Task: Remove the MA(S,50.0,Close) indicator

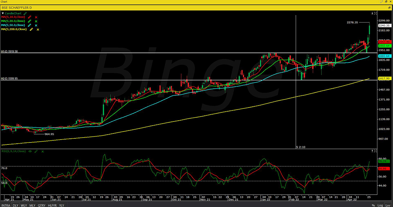Action: pyautogui.click(x=36, y=26)
